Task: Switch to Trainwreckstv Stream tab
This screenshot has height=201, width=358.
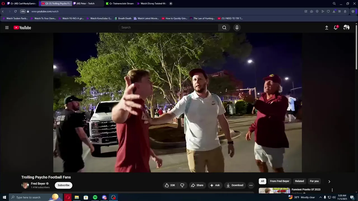Action: pyautogui.click(x=120, y=3)
